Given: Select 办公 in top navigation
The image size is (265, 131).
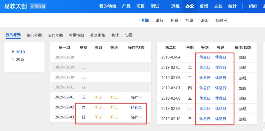Looking at the screenshot, I should tap(190, 6).
